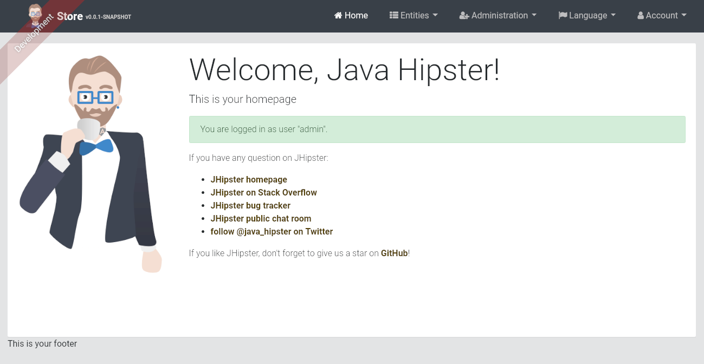The width and height of the screenshot is (704, 364).
Task: Open JHipster on Stack Overflow link
Action: pos(264,193)
